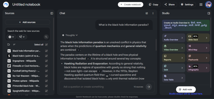The width and height of the screenshot is (214, 99).
Task: Click the send arrow button
Action: 149,87
